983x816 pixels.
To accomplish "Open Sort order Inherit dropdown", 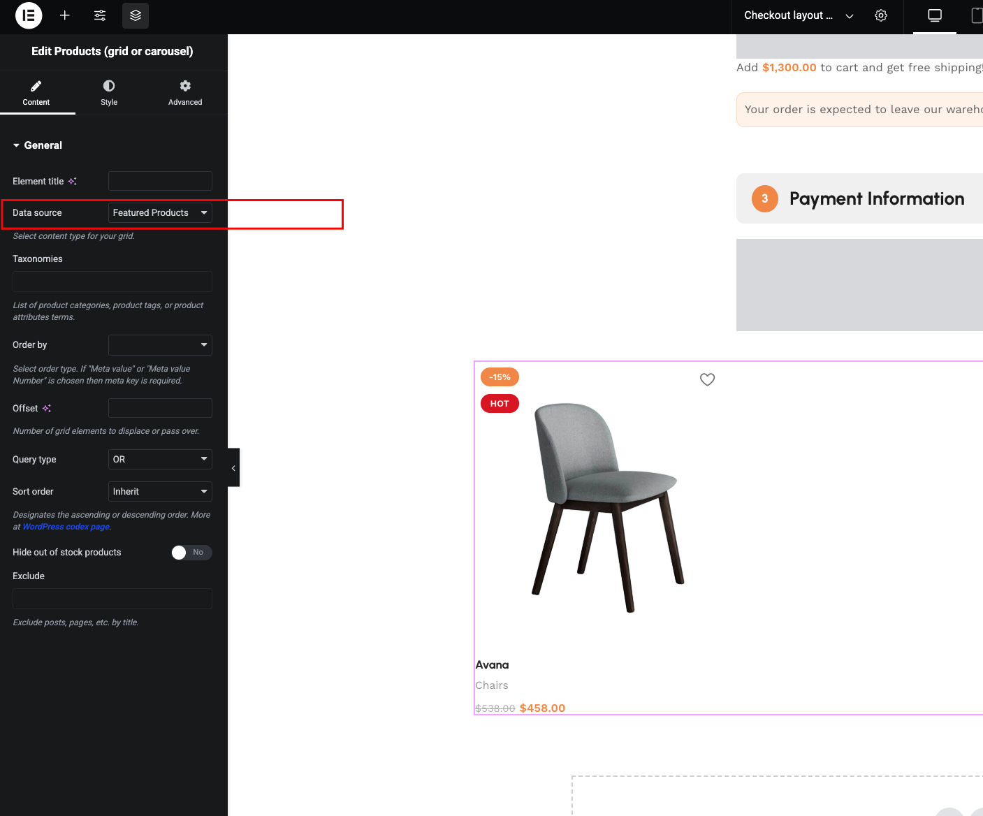I will tap(160, 491).
